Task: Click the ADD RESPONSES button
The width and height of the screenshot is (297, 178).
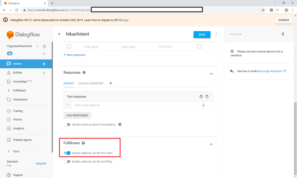Action: coord(77,116)
